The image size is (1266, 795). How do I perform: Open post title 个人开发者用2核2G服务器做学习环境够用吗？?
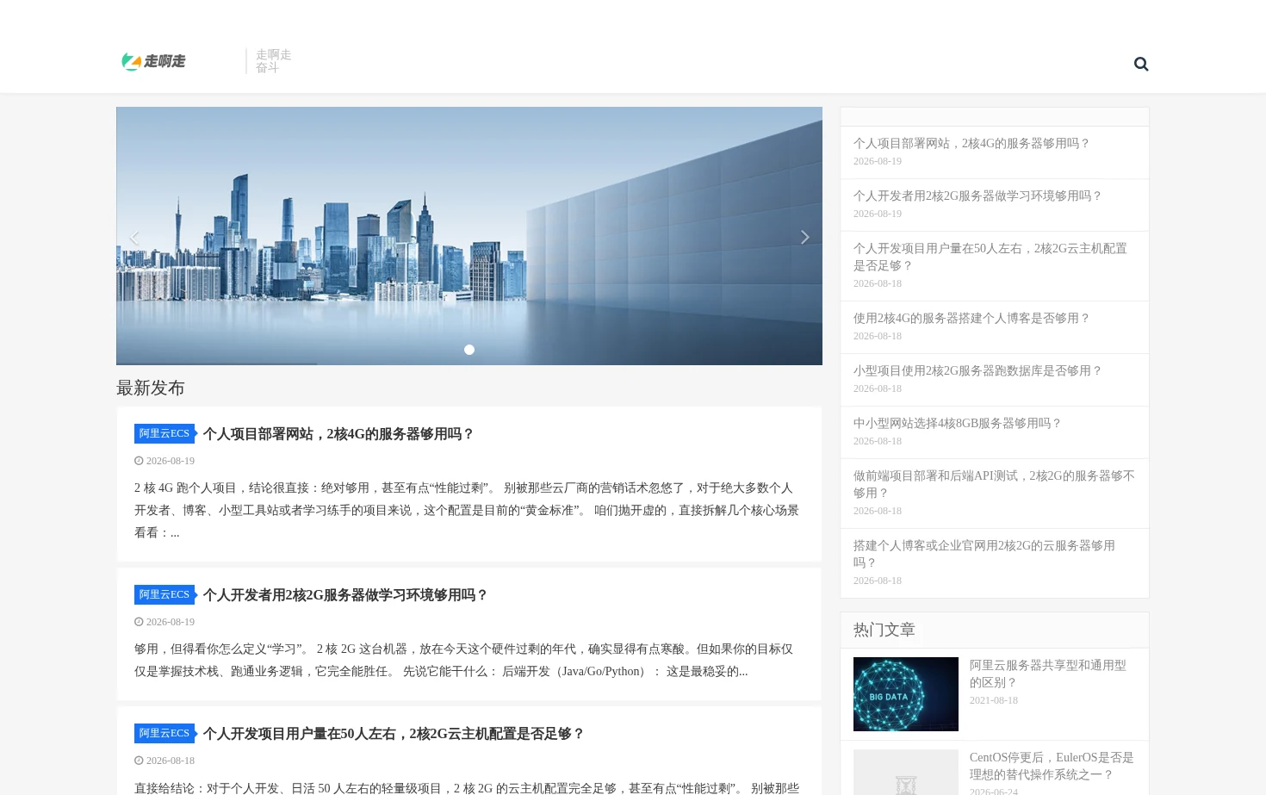(x=345, y=595)
